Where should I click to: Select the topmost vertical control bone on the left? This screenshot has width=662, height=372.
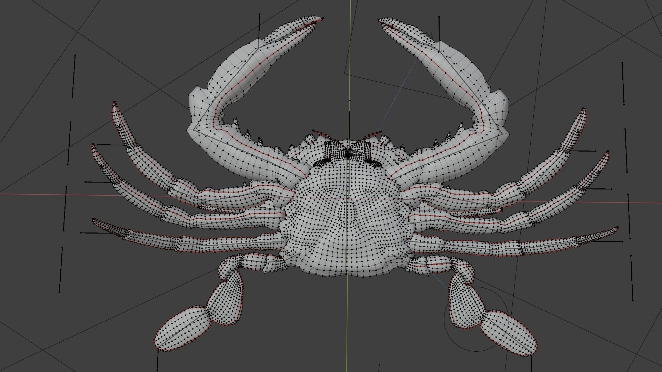click(x=74, y=76)
